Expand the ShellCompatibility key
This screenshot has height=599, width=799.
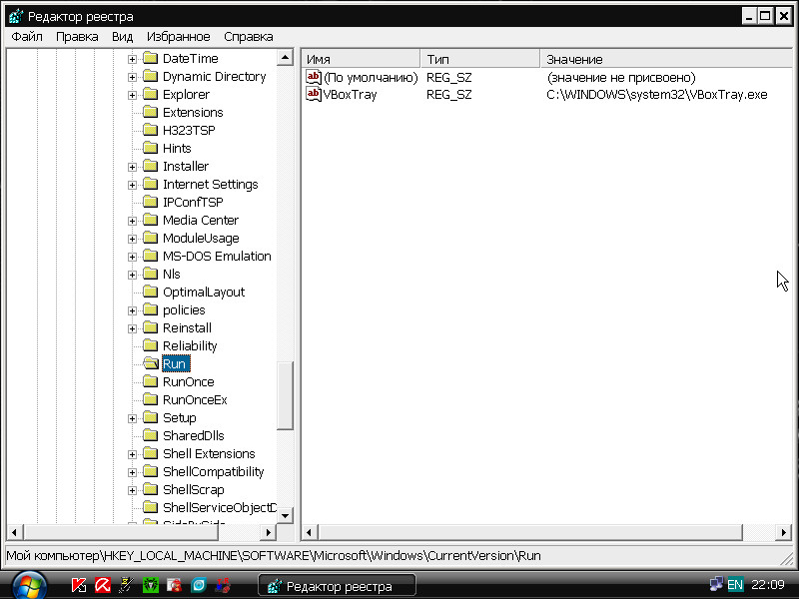(132, 472)
